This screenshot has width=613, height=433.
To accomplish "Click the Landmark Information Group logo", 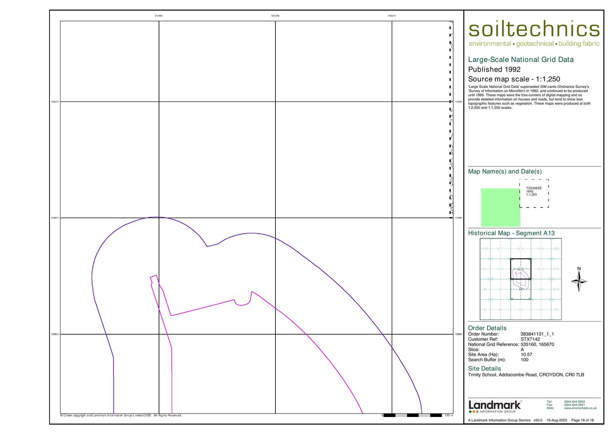I will point(495,406).
